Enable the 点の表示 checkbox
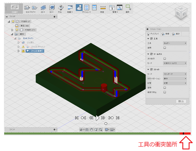Viewport: 196px width, 151px height. [x=165, y=59]
